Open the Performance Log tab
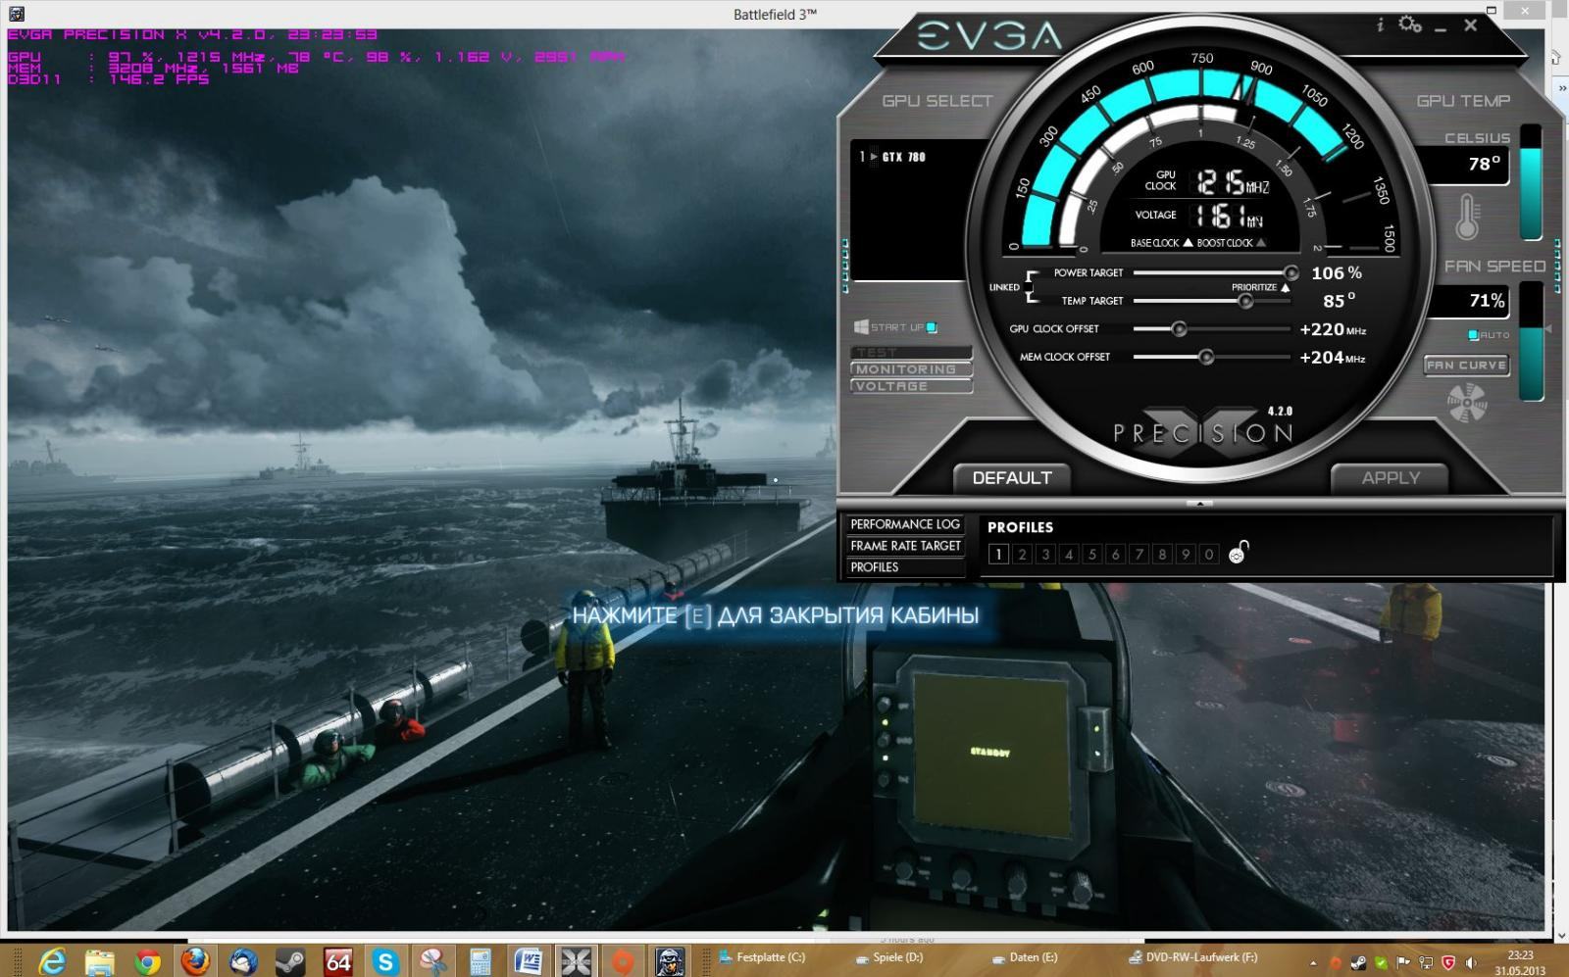 tap(905, 524)
